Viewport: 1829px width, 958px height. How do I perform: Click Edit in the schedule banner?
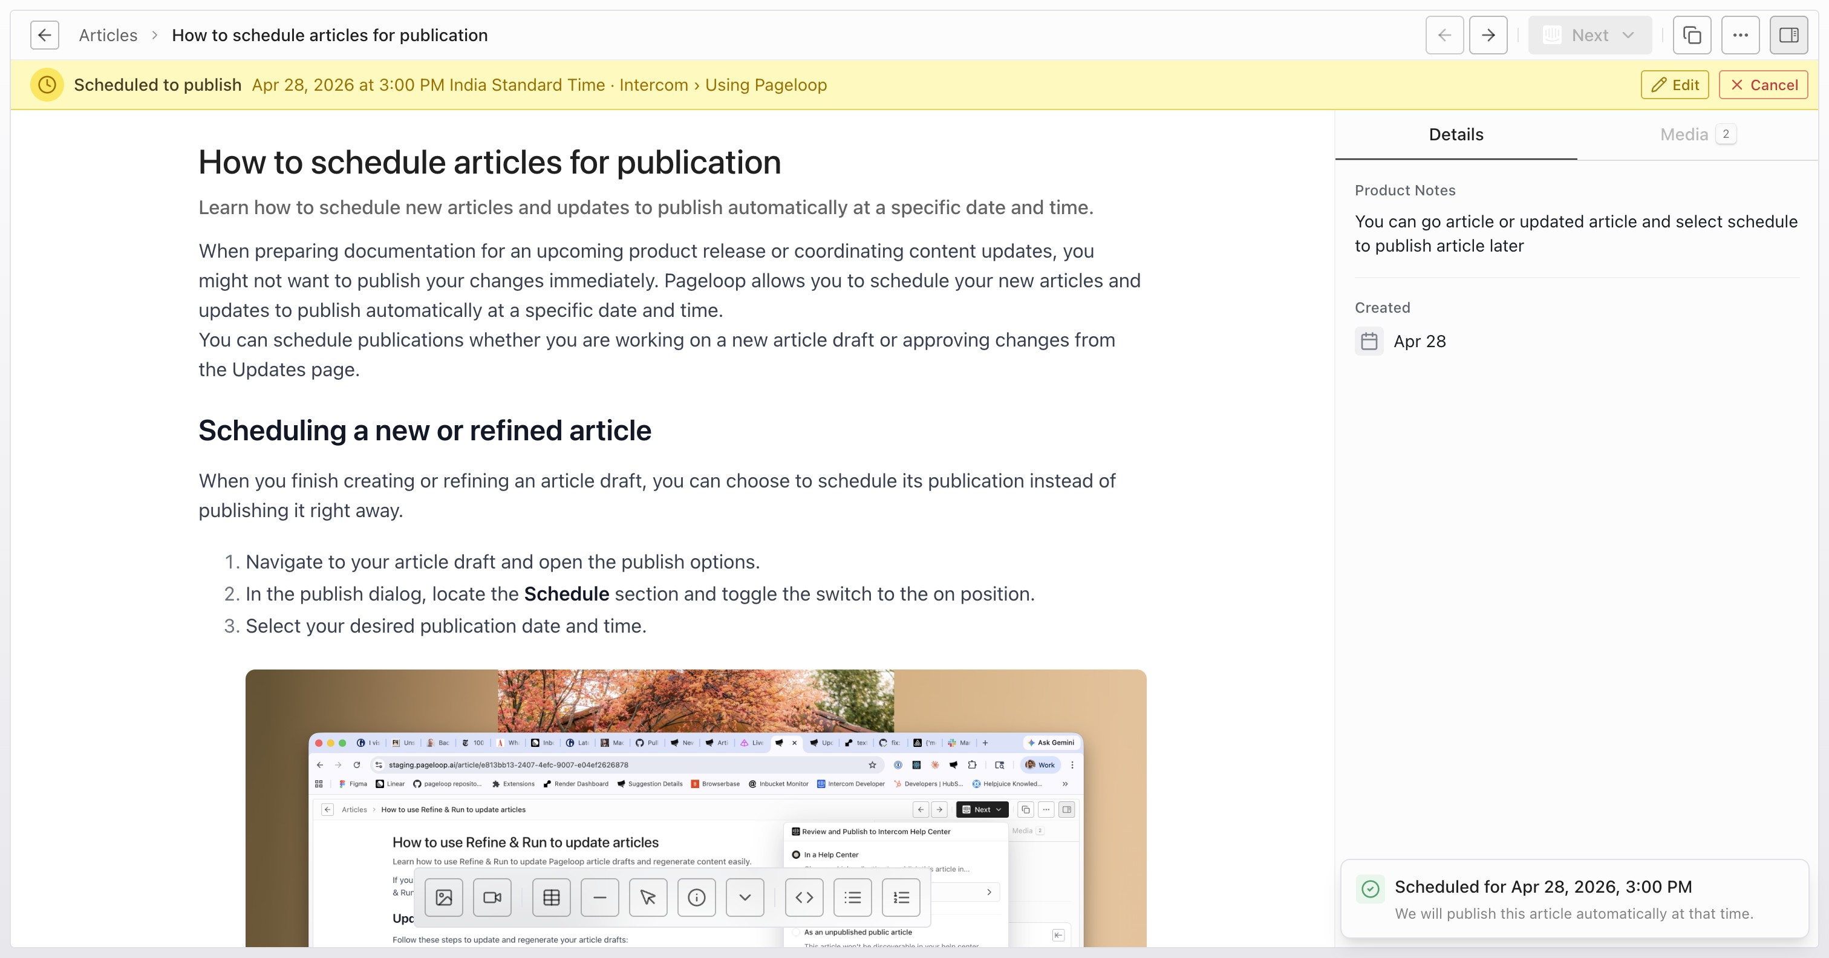tap(1674, 85)
